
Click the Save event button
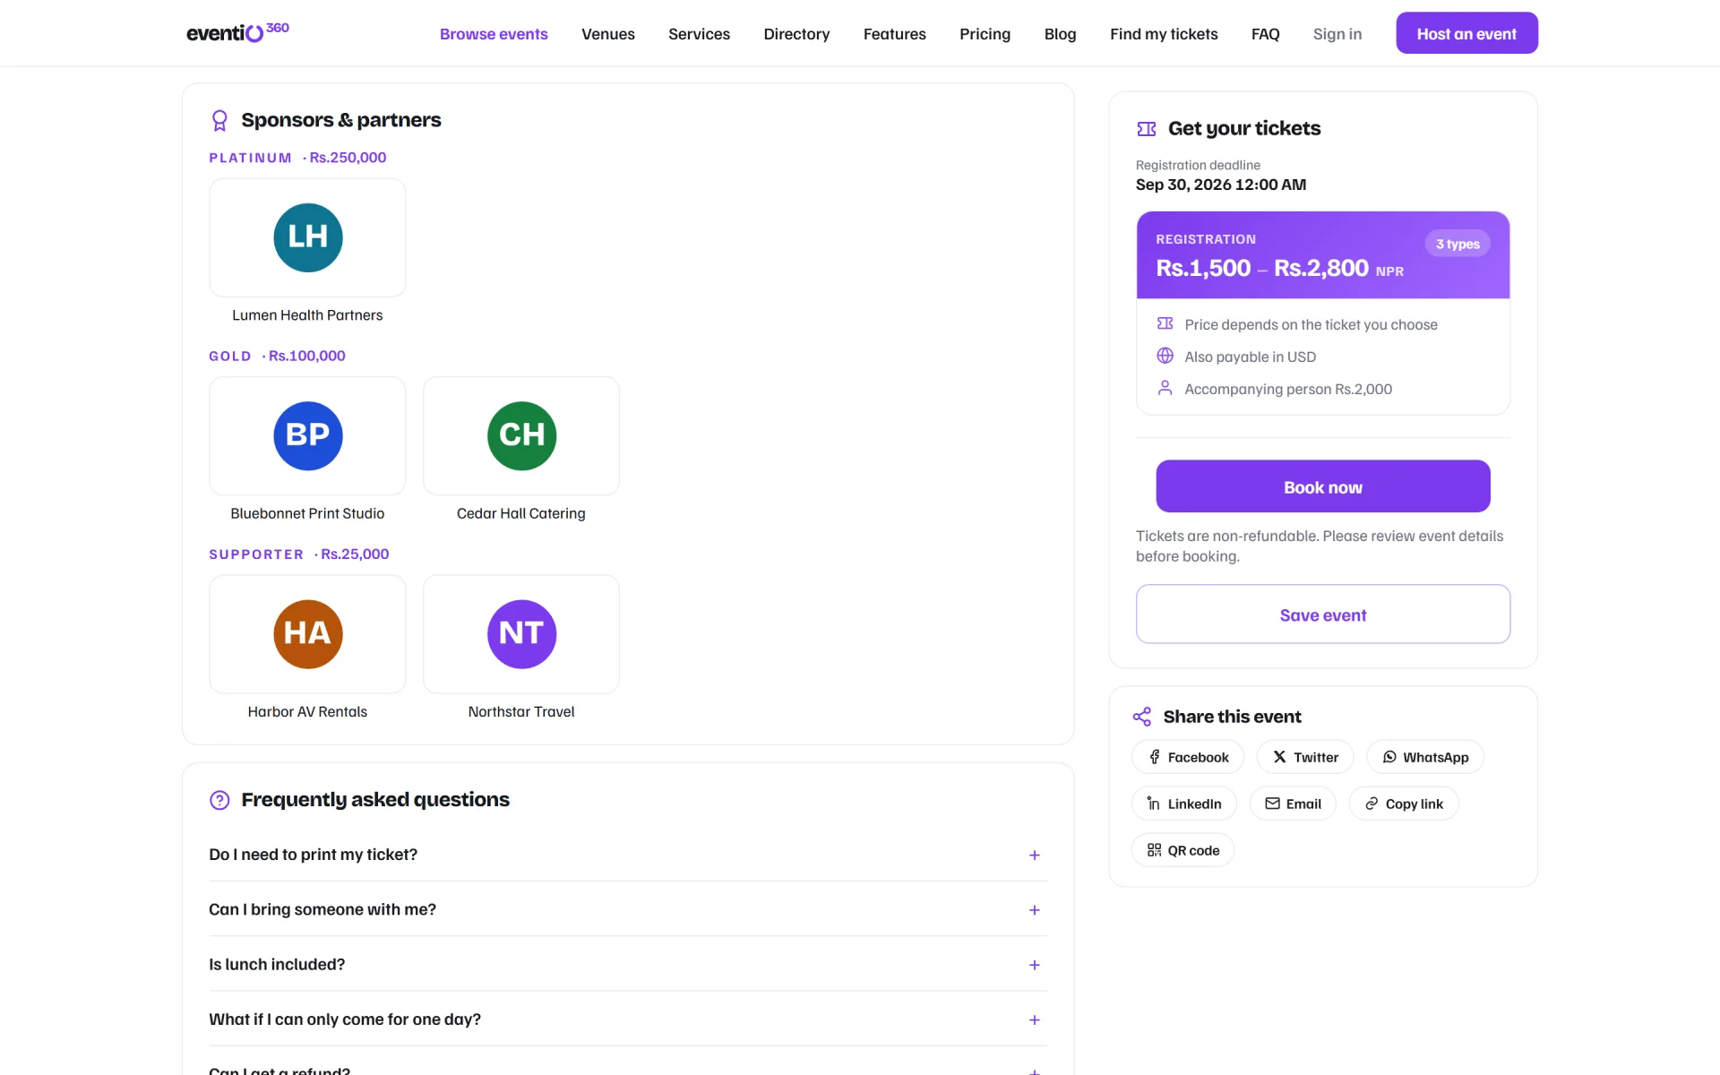(1322, 615)
